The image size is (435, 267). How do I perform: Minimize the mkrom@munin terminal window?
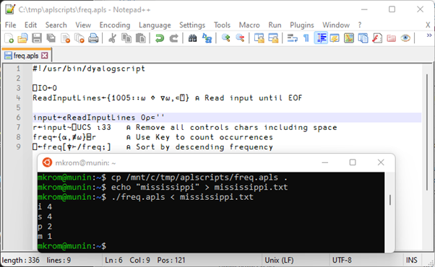pos(325,162)
